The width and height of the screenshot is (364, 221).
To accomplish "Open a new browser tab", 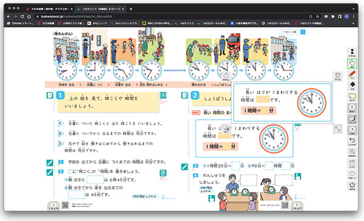I will coord(131,9).
